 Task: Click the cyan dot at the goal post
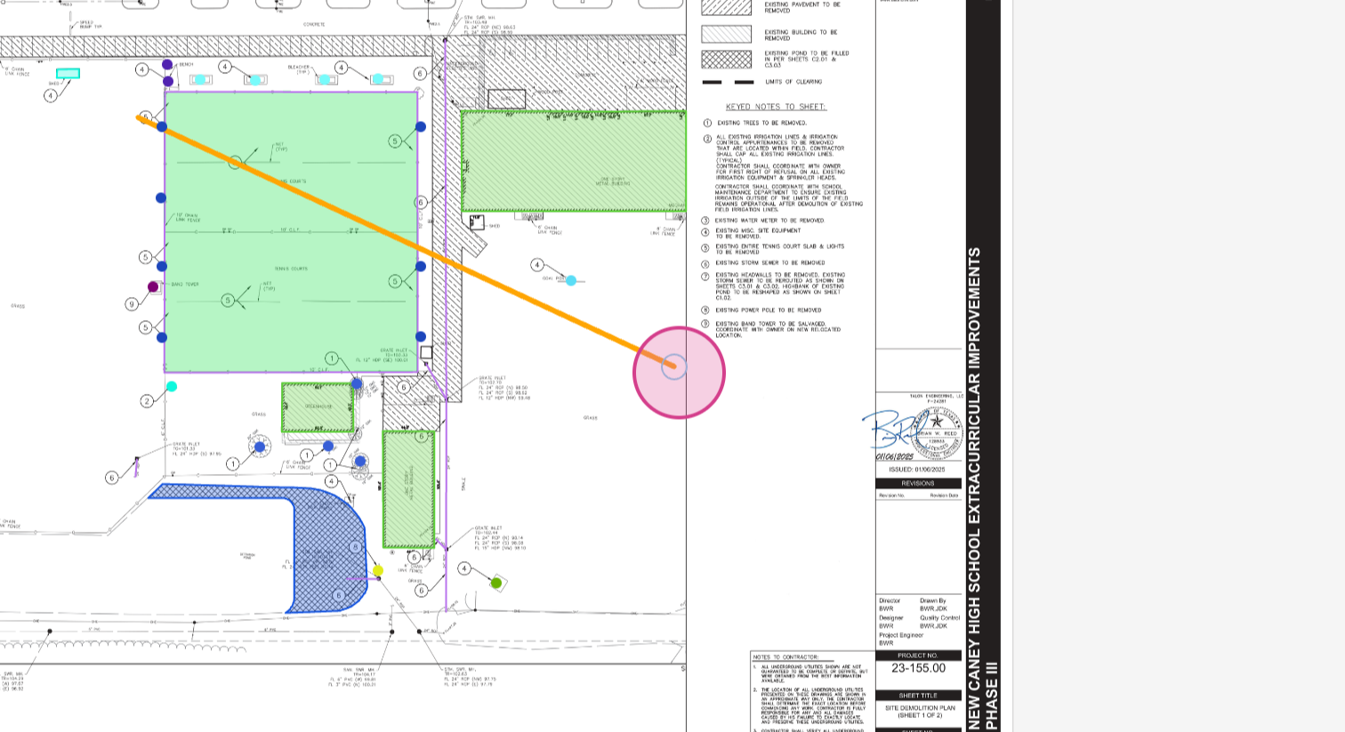[571, 280]
